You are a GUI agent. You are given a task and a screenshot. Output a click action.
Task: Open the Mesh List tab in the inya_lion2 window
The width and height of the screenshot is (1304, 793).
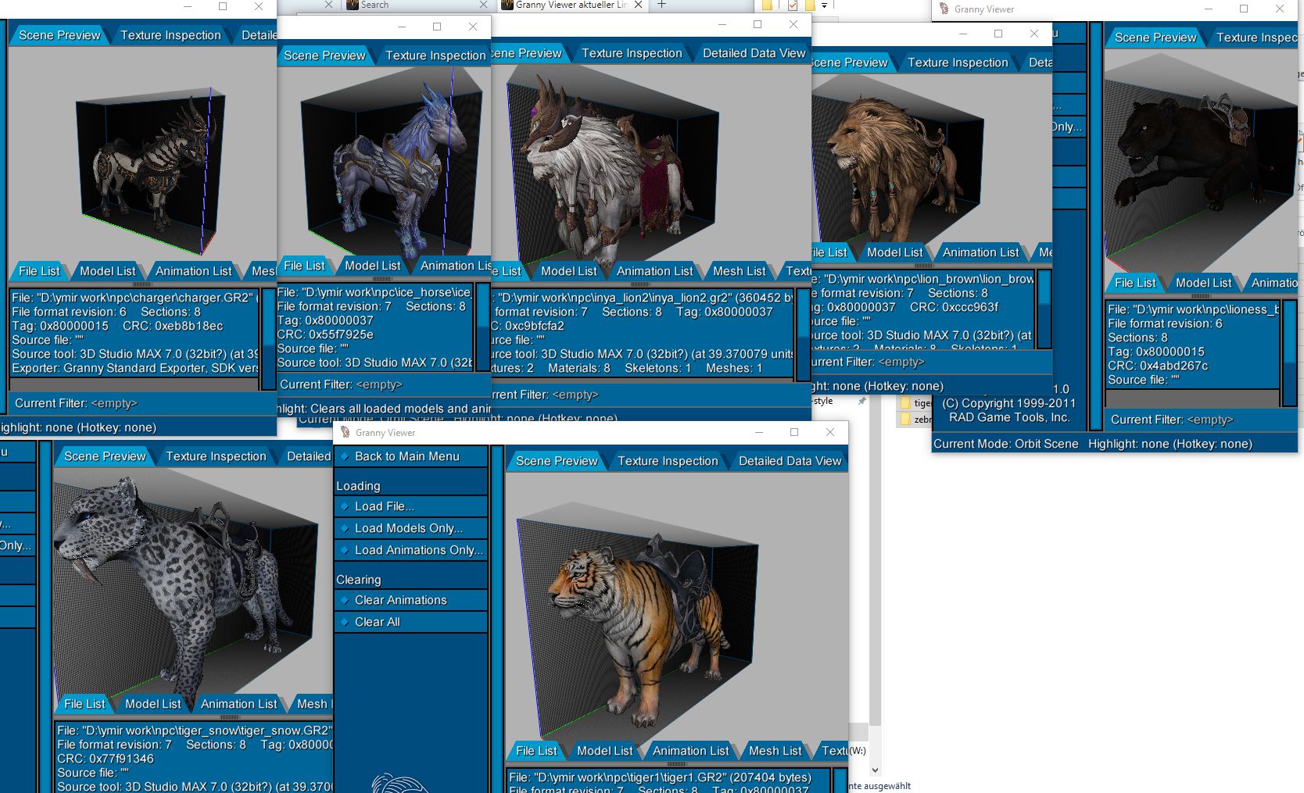pyautogui.click(x=739, y=271)
